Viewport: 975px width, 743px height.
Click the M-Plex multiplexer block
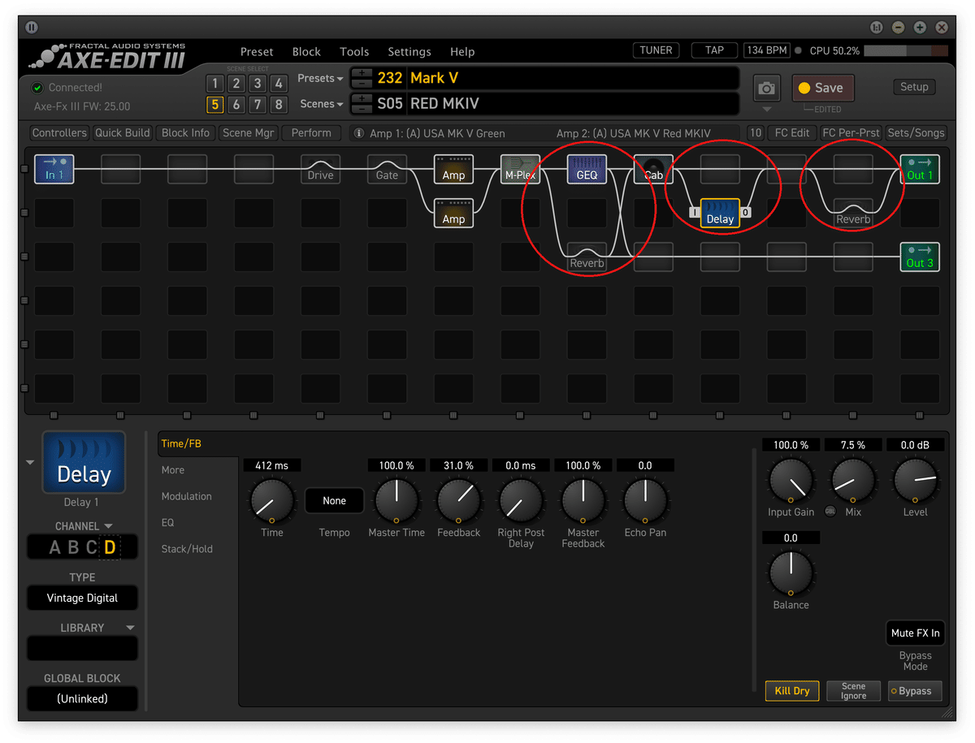[x=520, y=170]
